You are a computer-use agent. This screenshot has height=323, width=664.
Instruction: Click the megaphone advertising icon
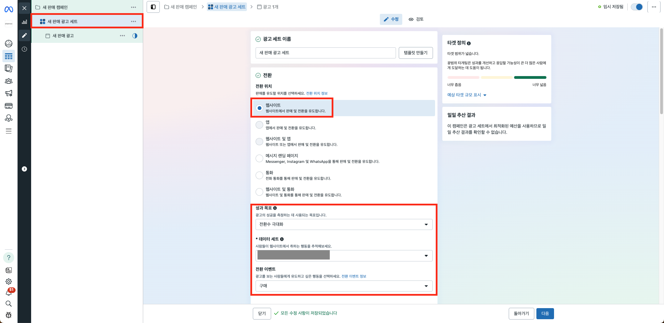pos(9,93)
